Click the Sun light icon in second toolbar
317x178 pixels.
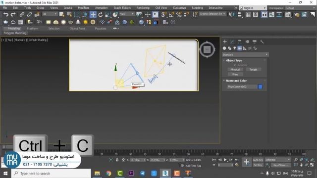point(86,22)
